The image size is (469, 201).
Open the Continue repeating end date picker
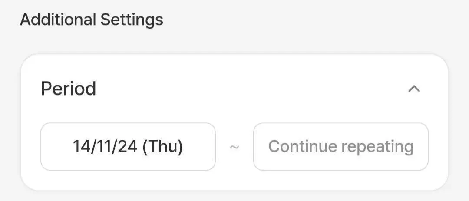click(x=340, y=147)
